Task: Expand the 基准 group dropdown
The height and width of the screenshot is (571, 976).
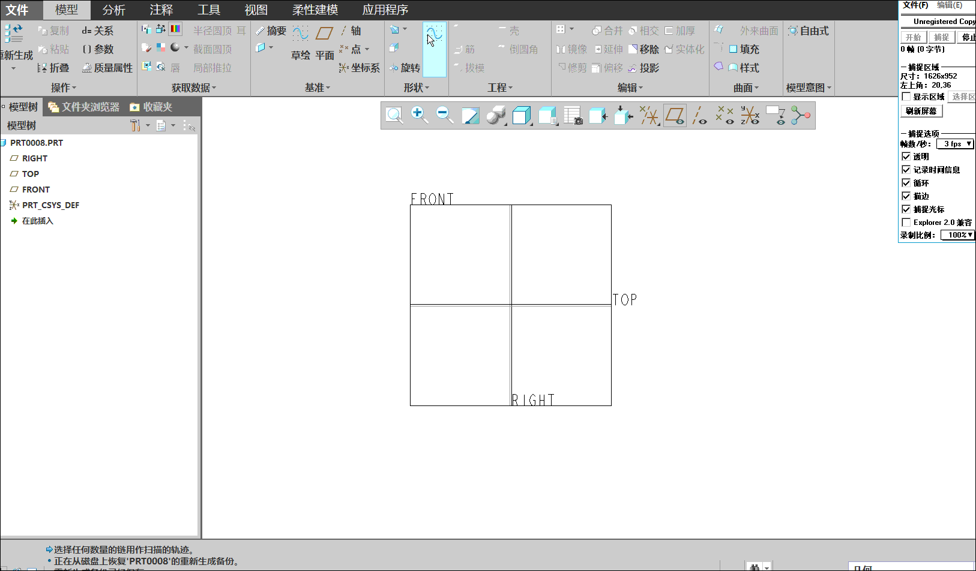Action: [318, 88]
